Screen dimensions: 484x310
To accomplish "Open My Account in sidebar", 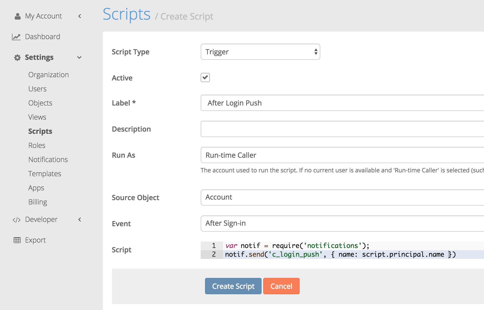I will [x=44, y=16].
